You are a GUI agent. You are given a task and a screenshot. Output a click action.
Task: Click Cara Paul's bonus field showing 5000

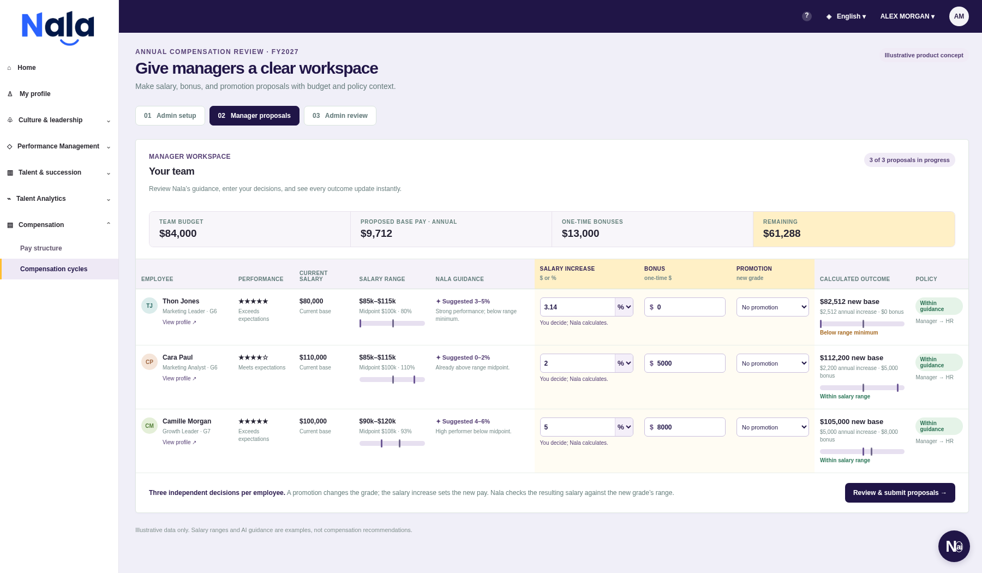[685, 363]
